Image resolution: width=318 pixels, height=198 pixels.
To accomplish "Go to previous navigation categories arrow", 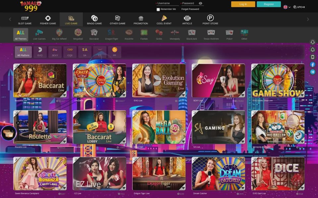I will pos(10,19).
